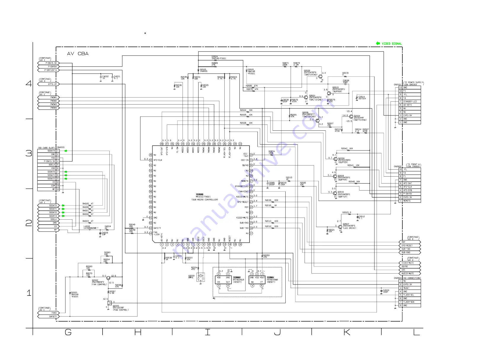Click the C2014 22/50V capacitor label

(362, 98)
